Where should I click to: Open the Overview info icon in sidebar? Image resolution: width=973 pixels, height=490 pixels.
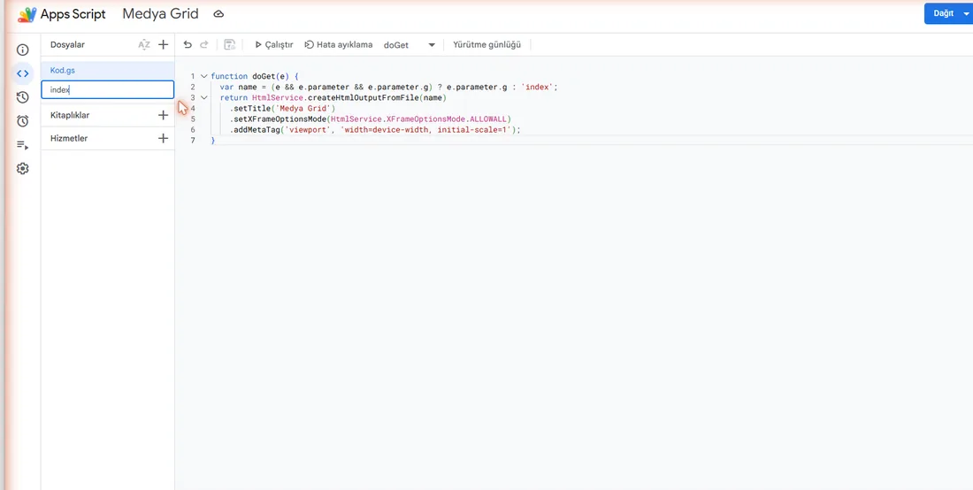[x=22, y=50]
